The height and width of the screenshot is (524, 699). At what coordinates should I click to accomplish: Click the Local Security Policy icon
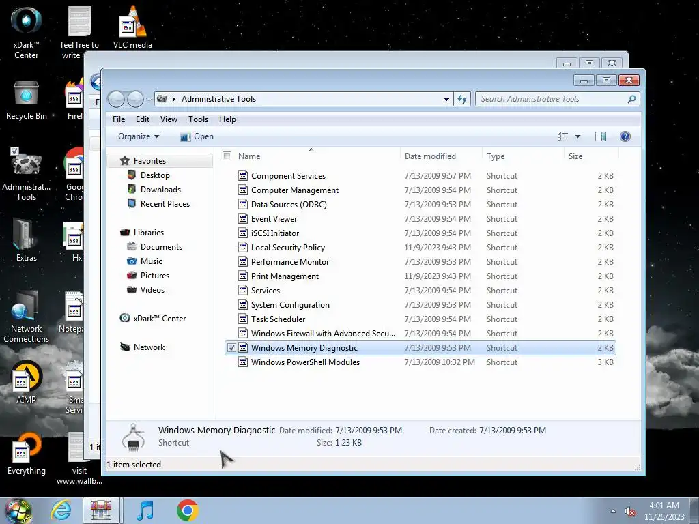coord(243,247)
